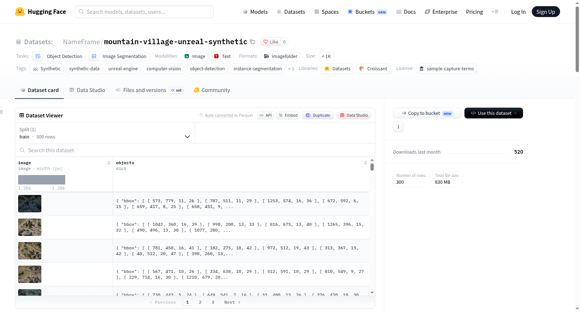Open the Croissant library tag

coord(373,68)
